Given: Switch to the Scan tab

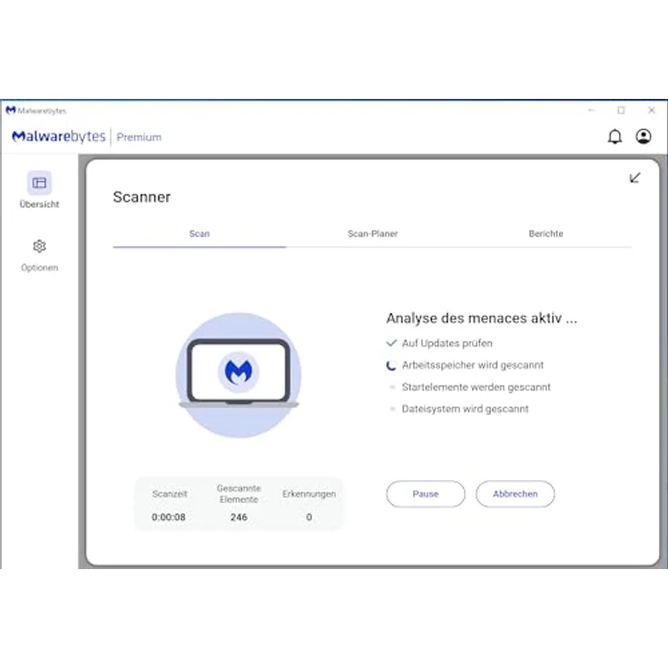Looking at the screenshot, I should pyautogui.click(x=200, y=233).
